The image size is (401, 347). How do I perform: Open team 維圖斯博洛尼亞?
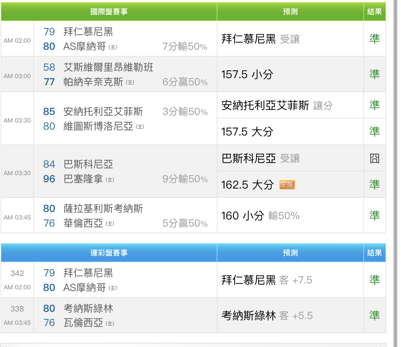(98, 126)
